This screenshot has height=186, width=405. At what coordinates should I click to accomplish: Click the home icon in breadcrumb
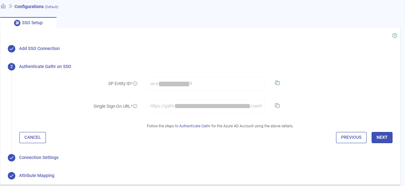tap(3, 6)
